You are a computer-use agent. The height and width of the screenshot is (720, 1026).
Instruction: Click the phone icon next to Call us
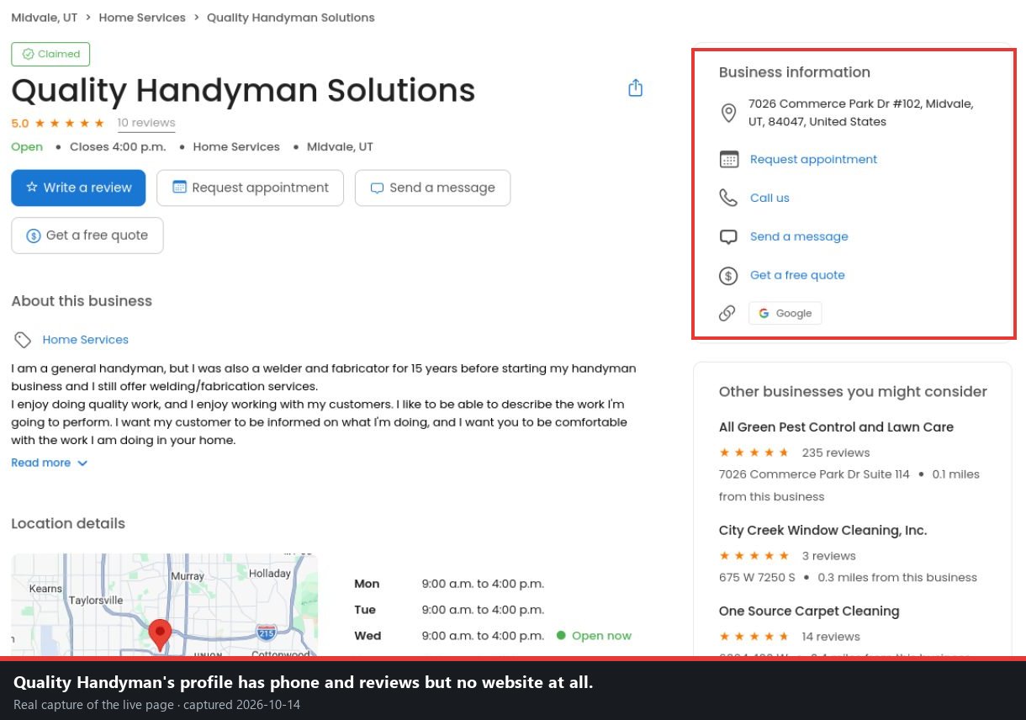[728, 198]
